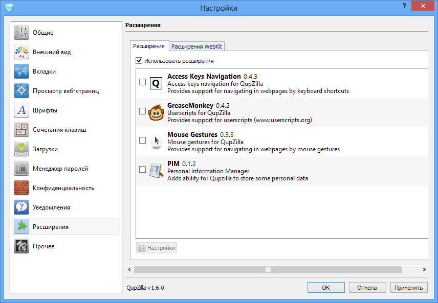Uncheck Использовать расширения checkbox
438x303 pixels.
point(139,60)
